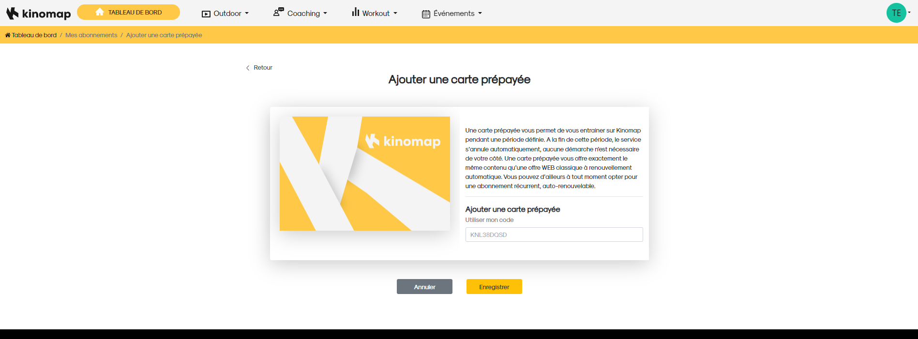Click the caret beside the TE avatar
Screen dimensions: 918x339
pos(909,13)
